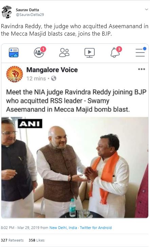Open the friends icon
Viewport: 150px width, 247px height.
[64, 53]
